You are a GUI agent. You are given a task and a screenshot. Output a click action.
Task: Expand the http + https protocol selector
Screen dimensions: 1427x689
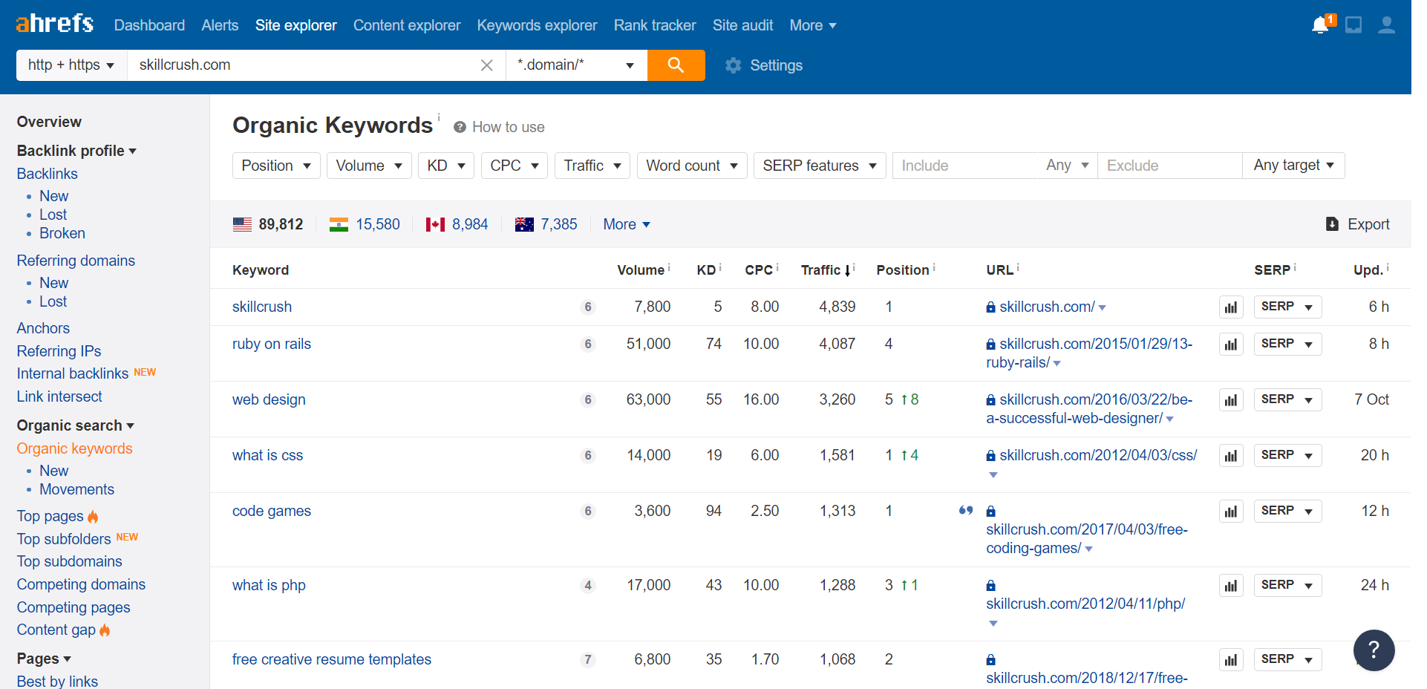pos(71,65)
